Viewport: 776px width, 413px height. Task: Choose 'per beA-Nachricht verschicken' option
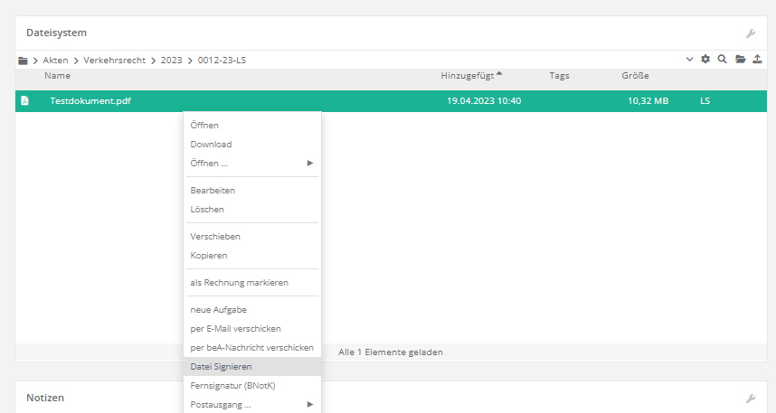tap(251, 348)
